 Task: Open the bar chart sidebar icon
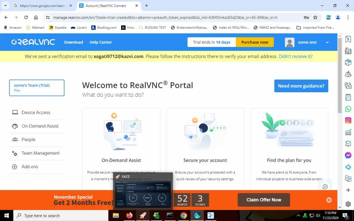pos(348,132)
